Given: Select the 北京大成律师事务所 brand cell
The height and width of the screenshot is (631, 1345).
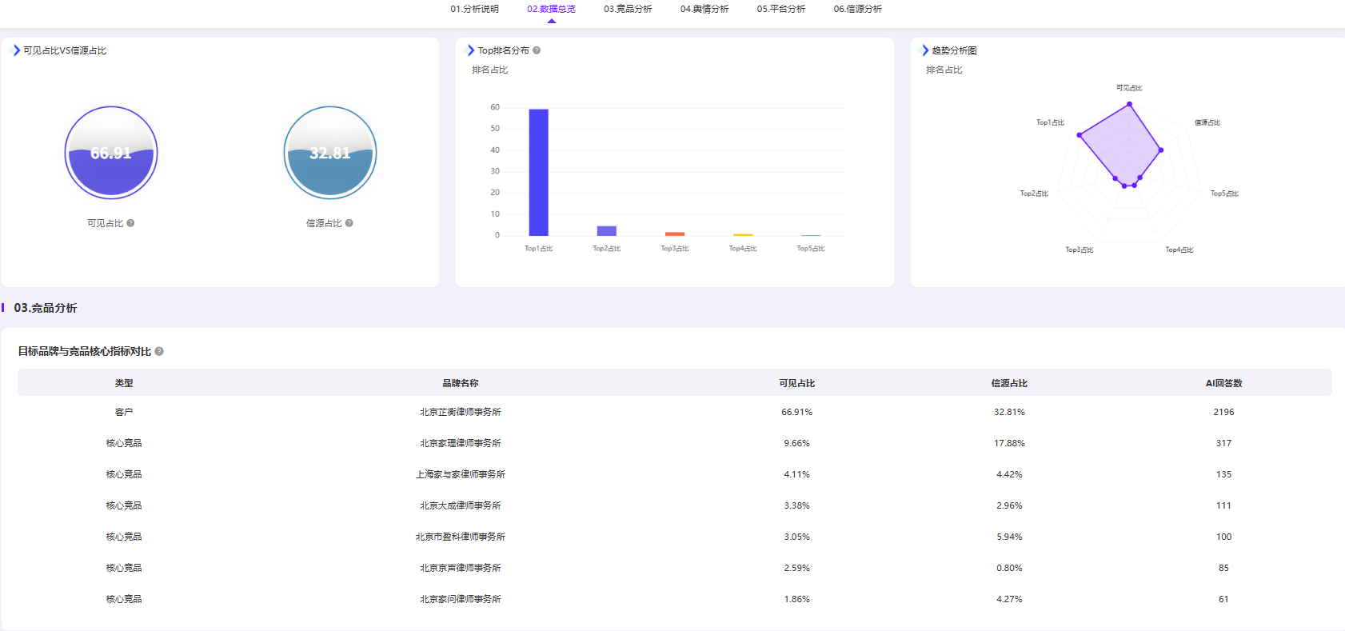Looking at the screenshot, I should tap(461, 505).
